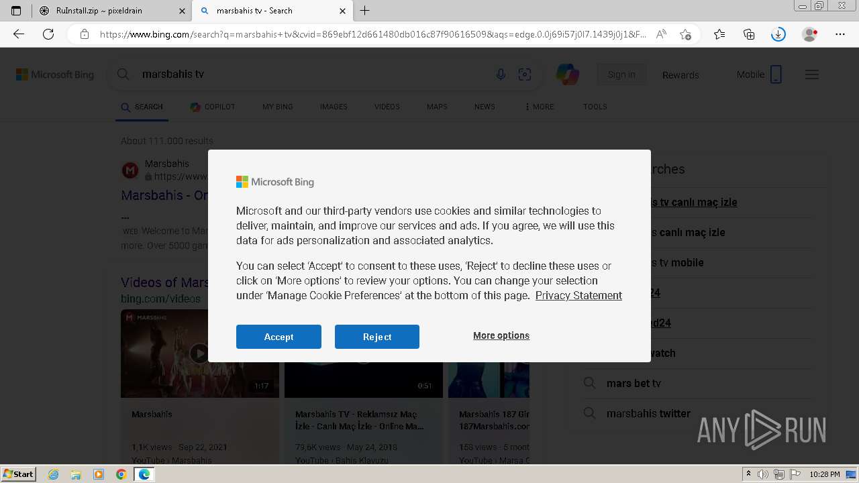Open the Favorites list

coord(719,34)
